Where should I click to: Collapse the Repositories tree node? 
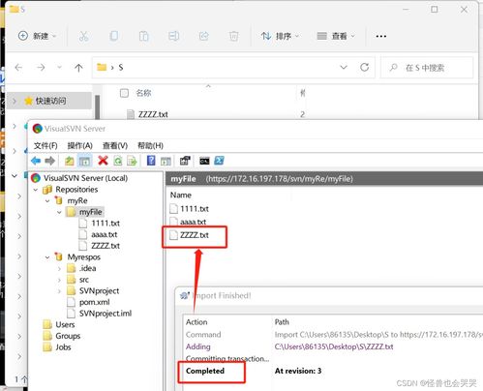tap(36, 190)
